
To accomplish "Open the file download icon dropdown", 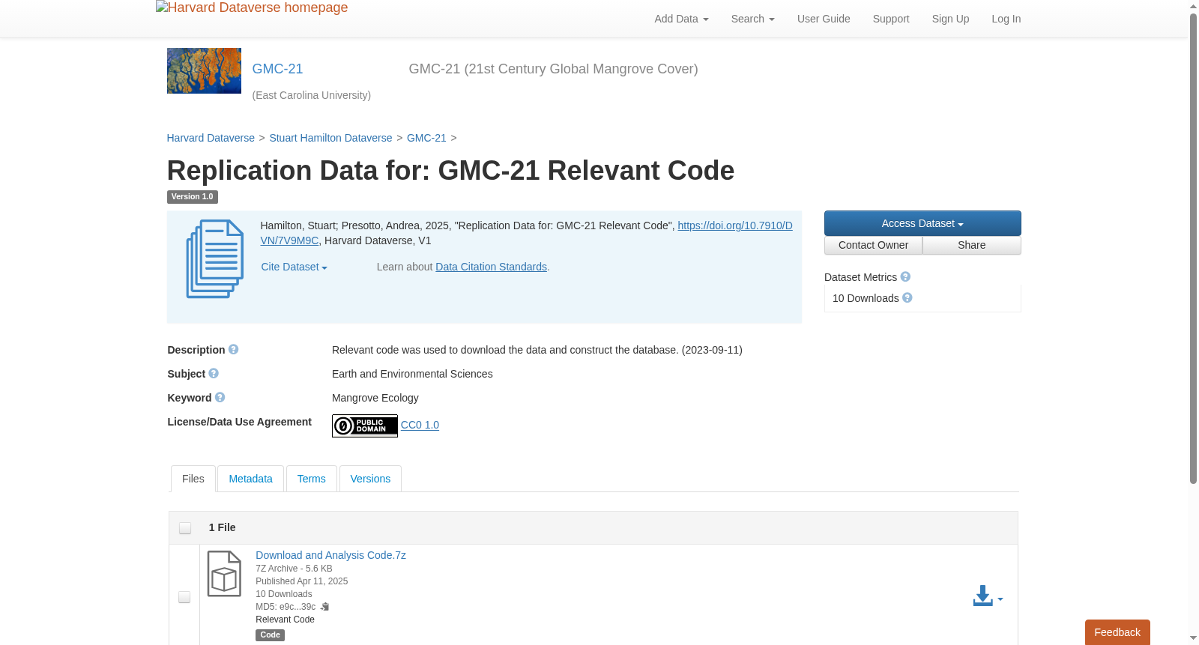I will pos(988,596).
